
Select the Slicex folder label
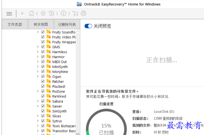coord(57,116)
